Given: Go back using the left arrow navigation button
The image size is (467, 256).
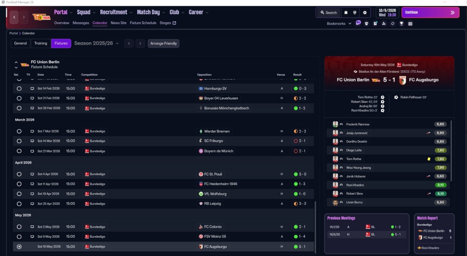Looking at the screenshot, I should [x=14, y=17].
